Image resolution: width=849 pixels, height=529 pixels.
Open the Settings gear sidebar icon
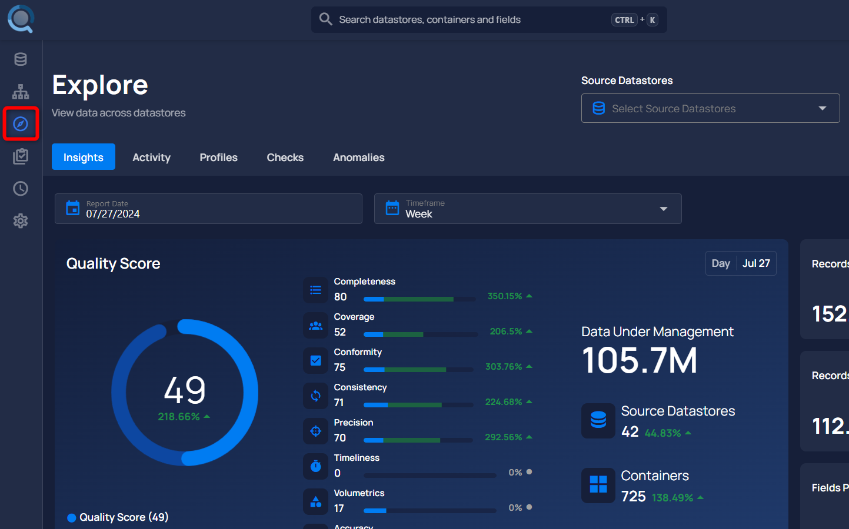click(21, 221)
